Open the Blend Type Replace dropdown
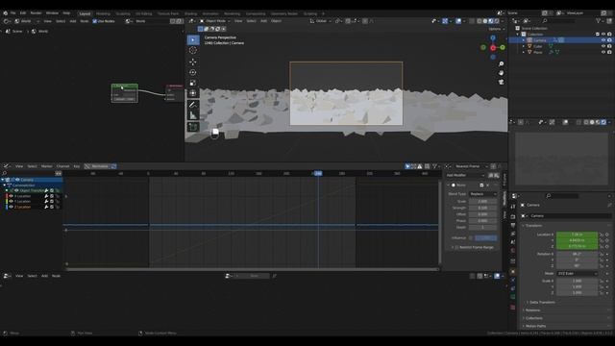615x346 pixels. click(x=482, y=194)
